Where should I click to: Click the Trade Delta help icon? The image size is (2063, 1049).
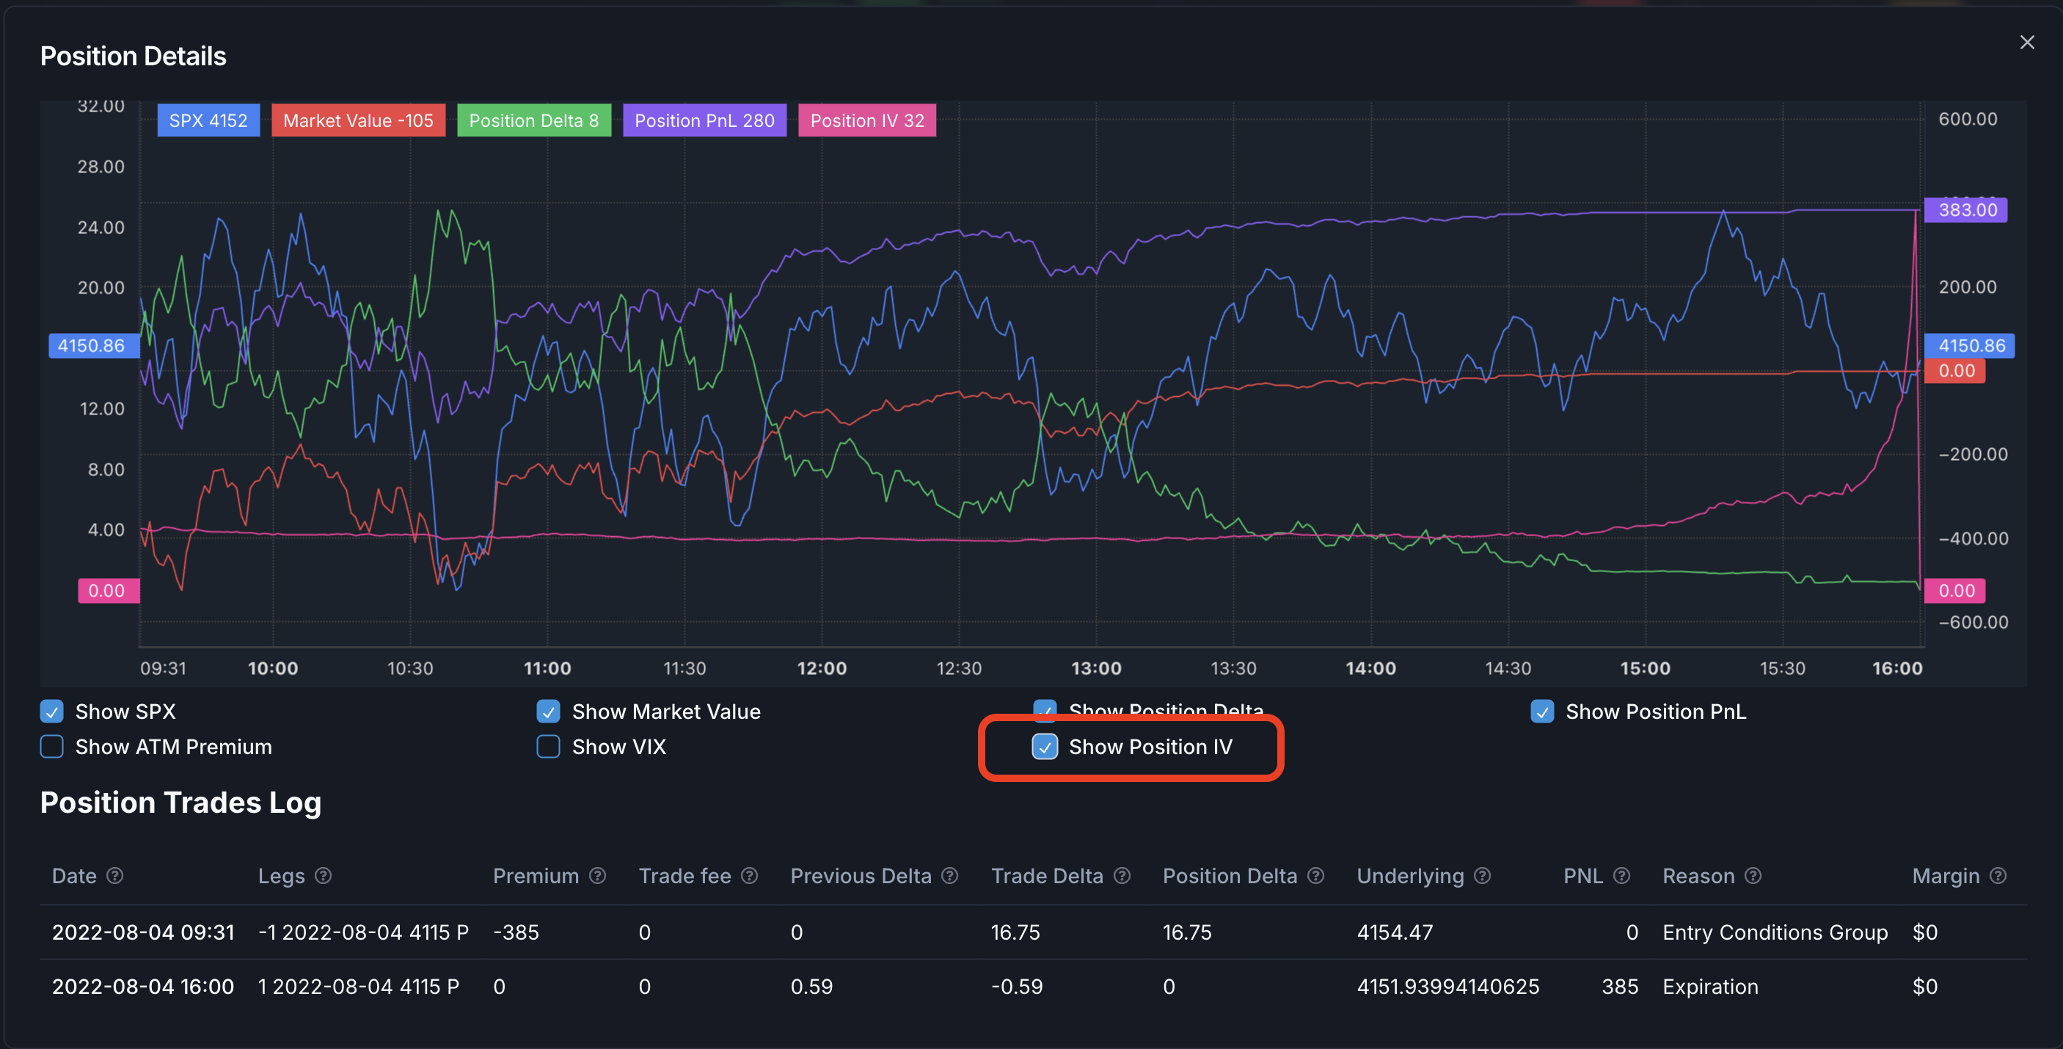[1122, 875]
